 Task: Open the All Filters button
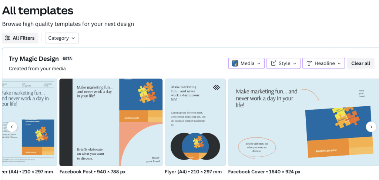pyautogui.click(x=20, y=38)
